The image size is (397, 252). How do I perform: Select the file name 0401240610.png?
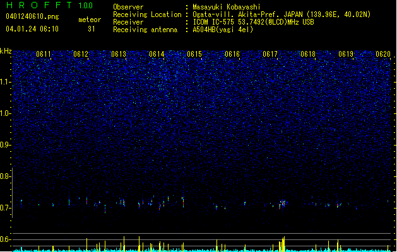pos(32,17)
